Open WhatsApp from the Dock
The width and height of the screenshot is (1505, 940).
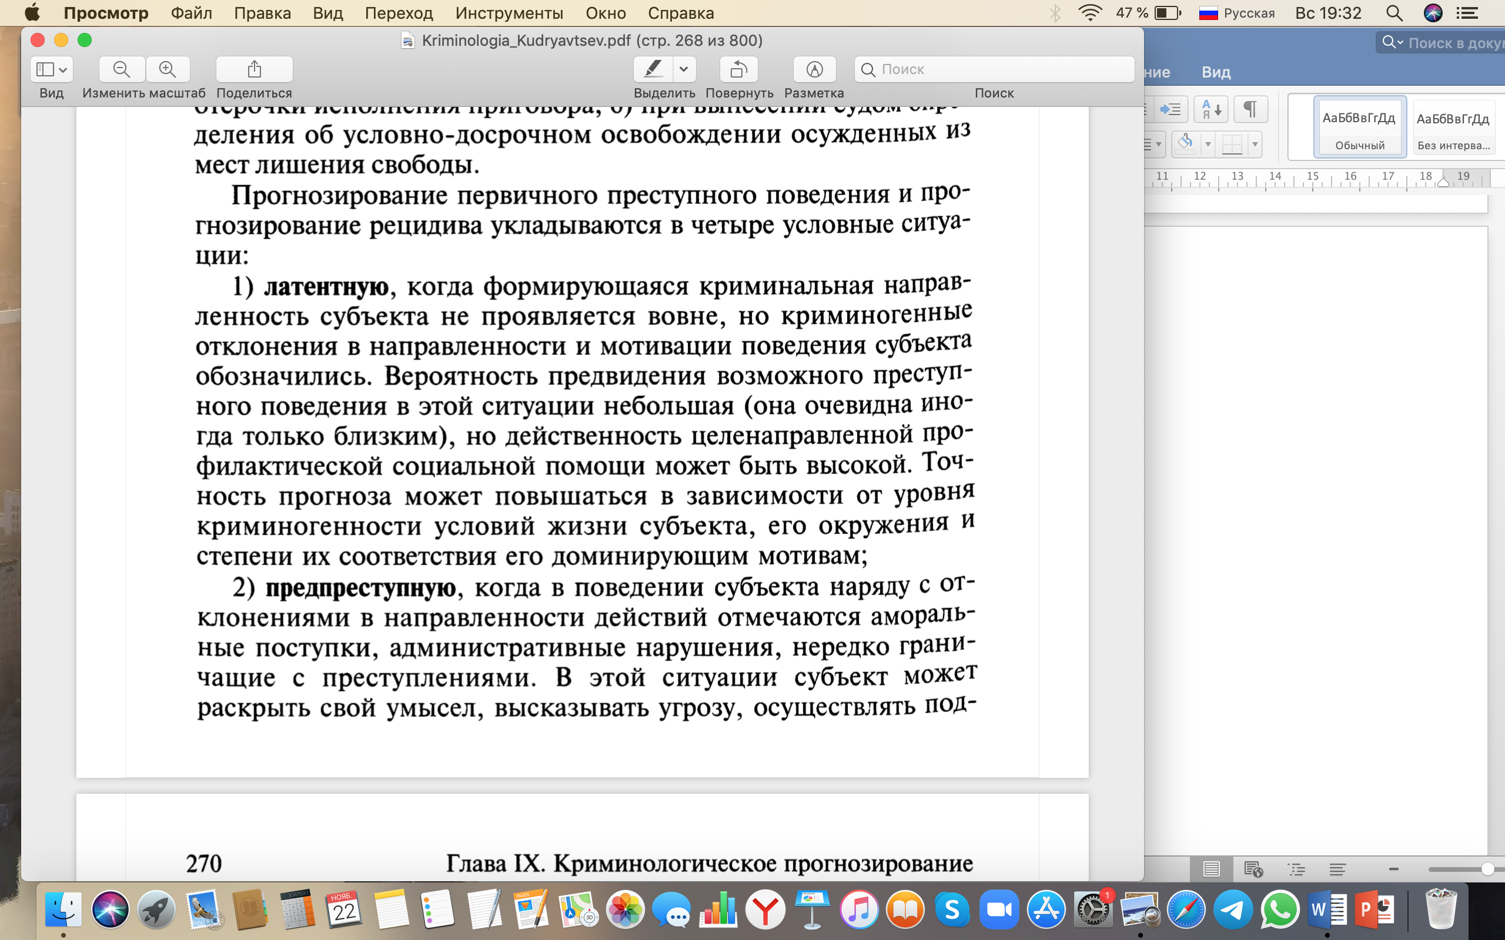tap(1280, 910)
